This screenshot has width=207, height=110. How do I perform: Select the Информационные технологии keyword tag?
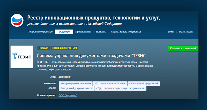76,84
